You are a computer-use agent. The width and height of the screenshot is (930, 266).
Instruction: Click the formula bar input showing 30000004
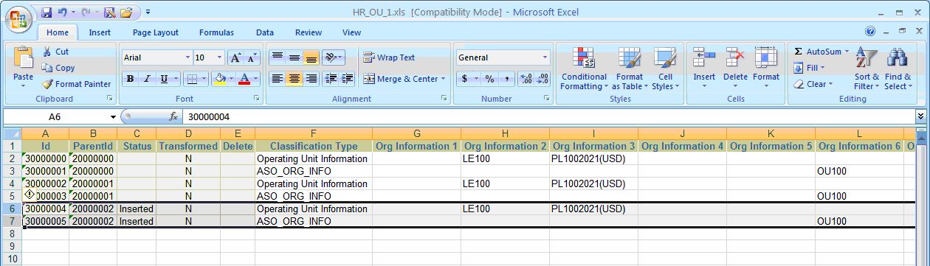pos(548,116)
